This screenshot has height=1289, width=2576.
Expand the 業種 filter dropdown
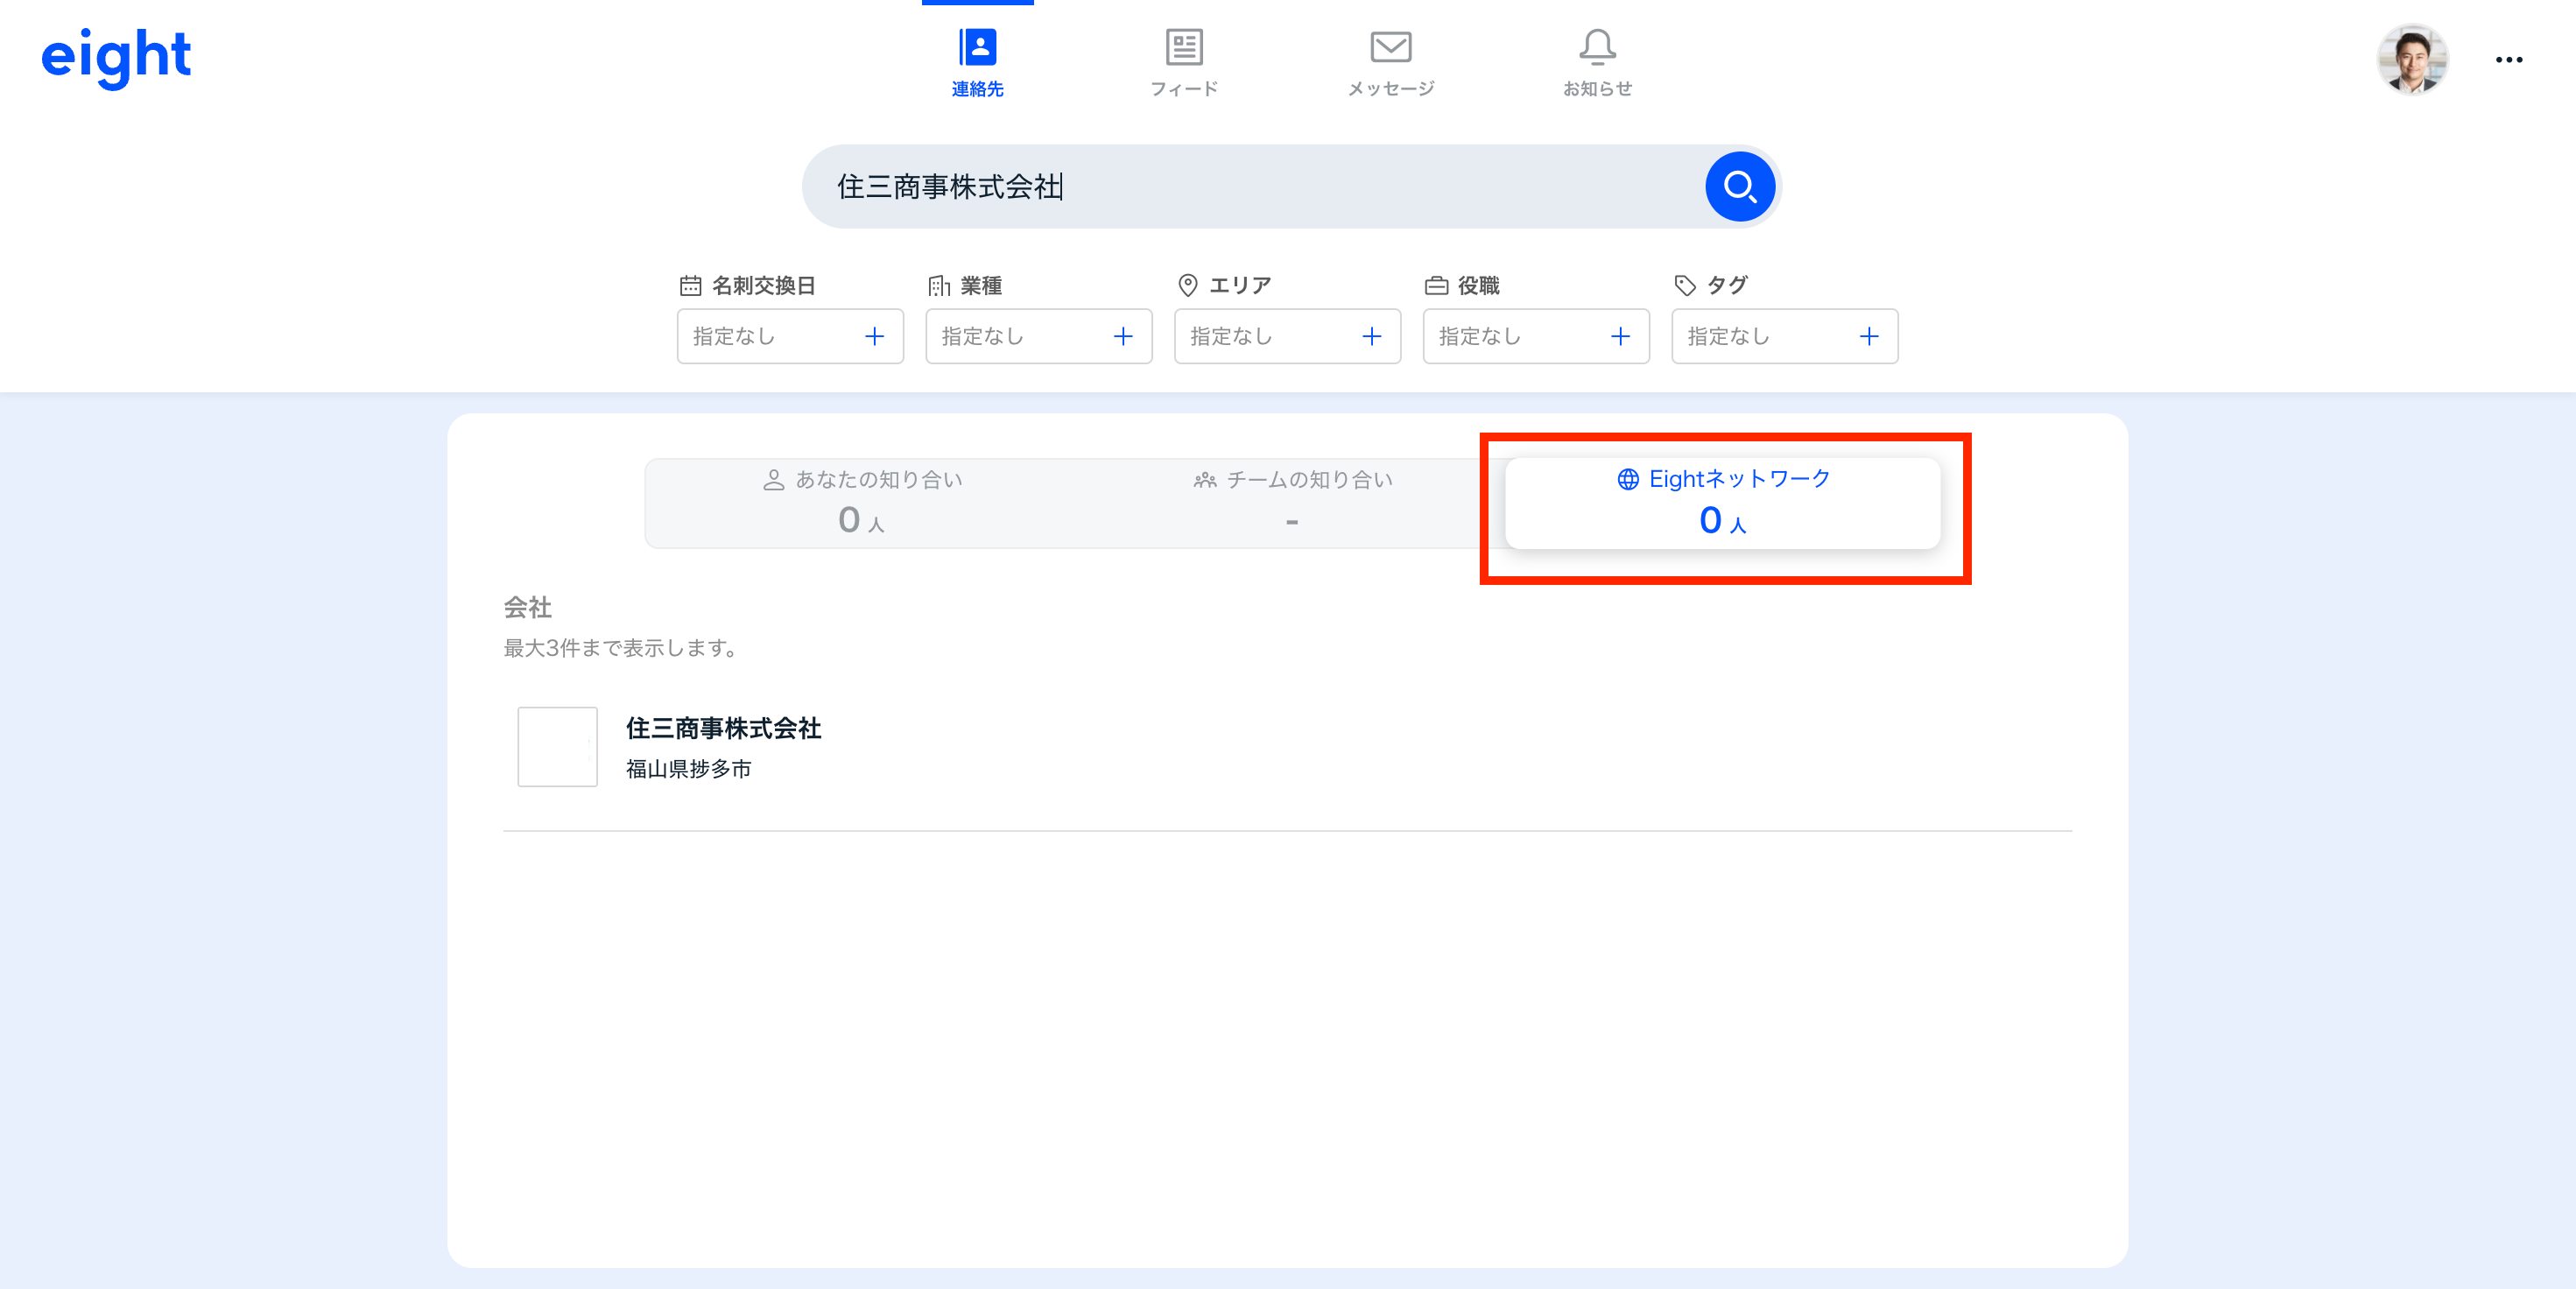[x=1039, y=336]
